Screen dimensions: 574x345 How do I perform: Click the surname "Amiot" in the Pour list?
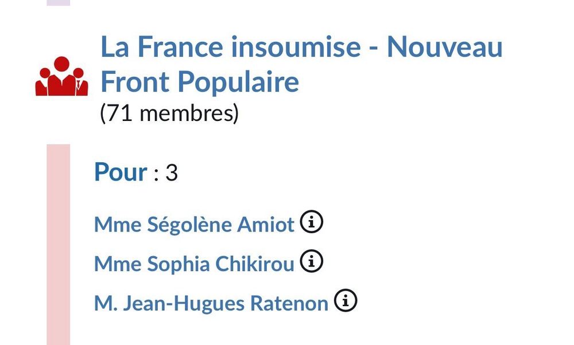pos(266,224)
